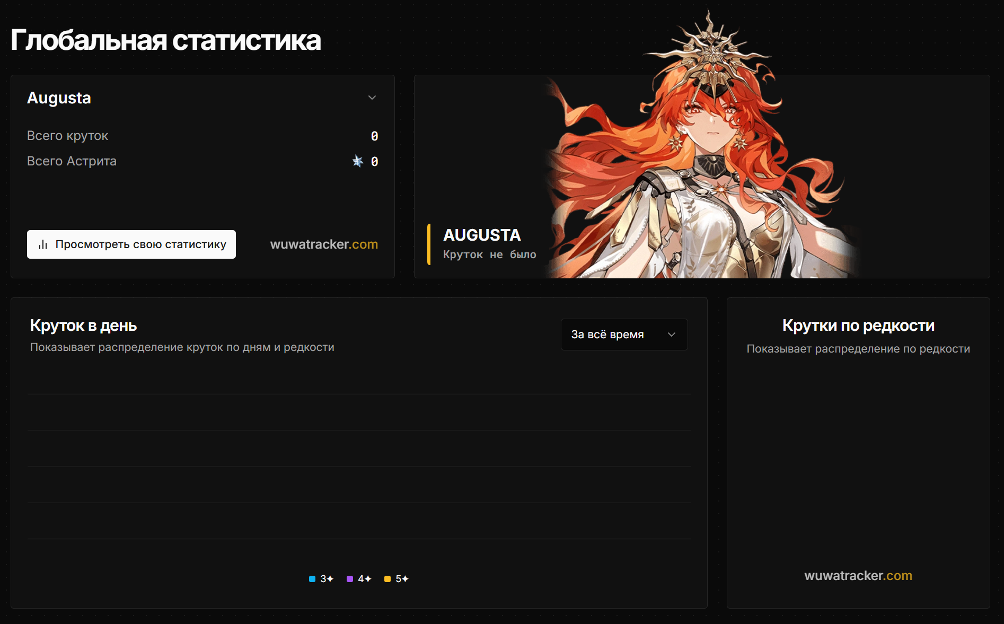1004x624 pixels.
Task: Click the 'Всего Астрита' label
Action: (x=72, y=161)
